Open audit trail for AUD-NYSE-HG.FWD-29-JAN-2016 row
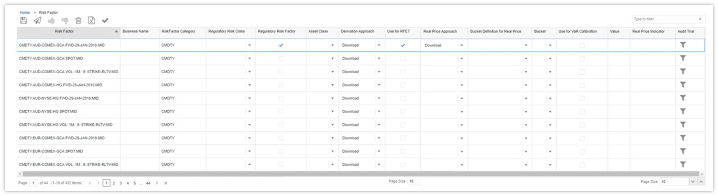Image resolution: width=718 pixels, height=196 pixels. (x=683, y=98)
